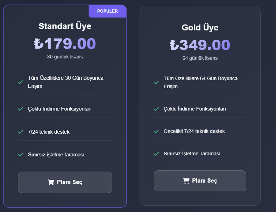The height and width of the screenshot is (212, 276).
Task: Click checkmark beside 7/24 teknik destek
Action: coord(20,132)
